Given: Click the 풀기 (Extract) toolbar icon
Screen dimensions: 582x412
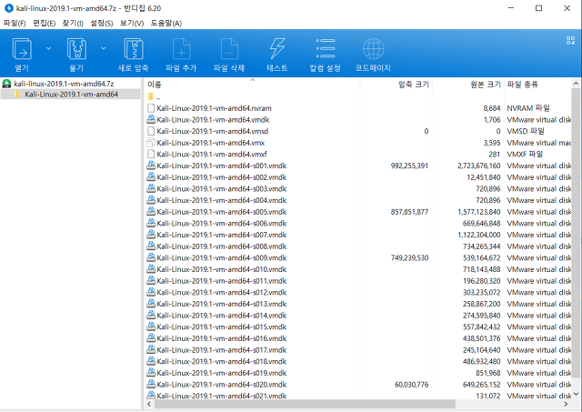Looking at the screenshot, I should [x=76, y=48].
